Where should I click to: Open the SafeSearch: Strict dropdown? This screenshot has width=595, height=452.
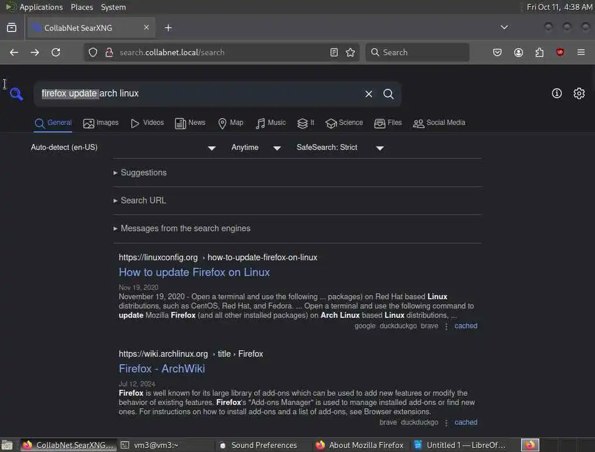pyautogui.click(x=340, y=148)
